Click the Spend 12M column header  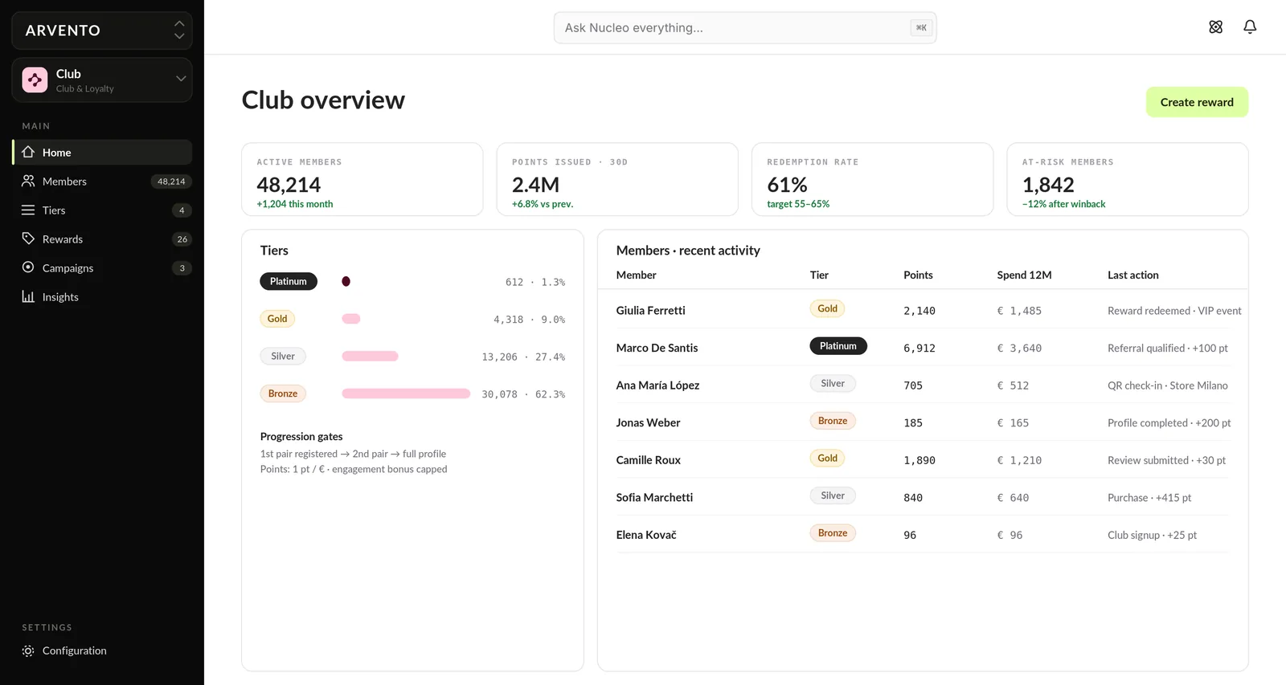pos(1024,275)
